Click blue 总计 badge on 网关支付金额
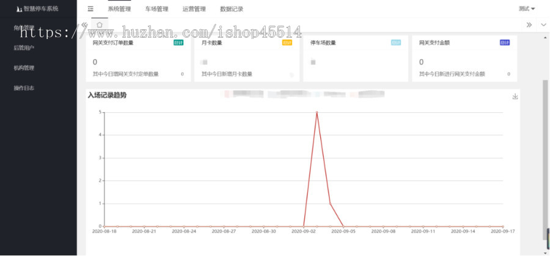This screenshot has height=256, width=550. tap(505, 43)
